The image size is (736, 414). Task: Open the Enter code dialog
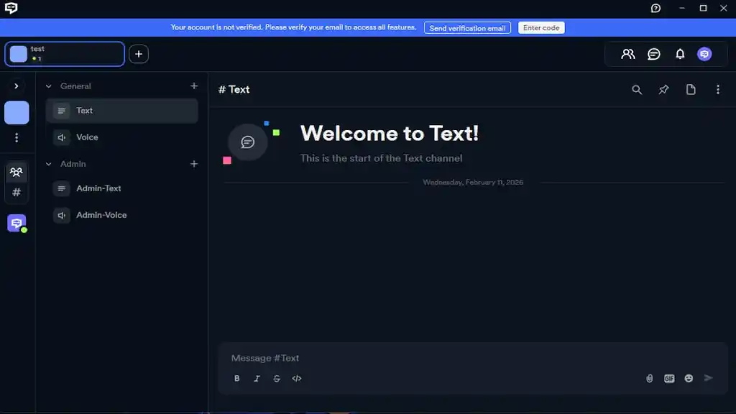541,27
